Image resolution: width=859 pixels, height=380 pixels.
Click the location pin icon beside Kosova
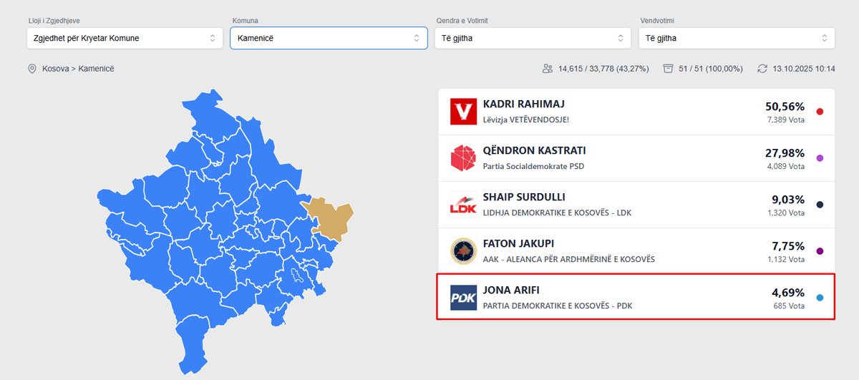coord(31,69)
